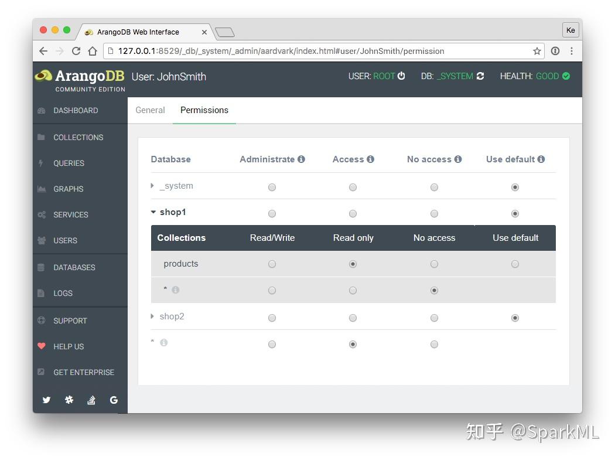Viewport: 615px width, 460px height.
Task: Open QUERIES from the sidebar menu
Action: click(x=69, y=163)
